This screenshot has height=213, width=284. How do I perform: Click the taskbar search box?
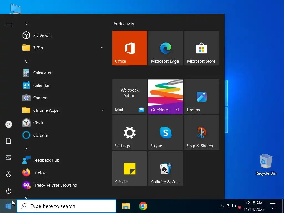pyautogui.click(x=67, y=206)
